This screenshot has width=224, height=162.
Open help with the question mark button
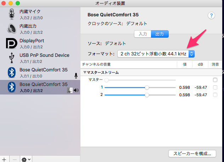click(x=211, y=16)
